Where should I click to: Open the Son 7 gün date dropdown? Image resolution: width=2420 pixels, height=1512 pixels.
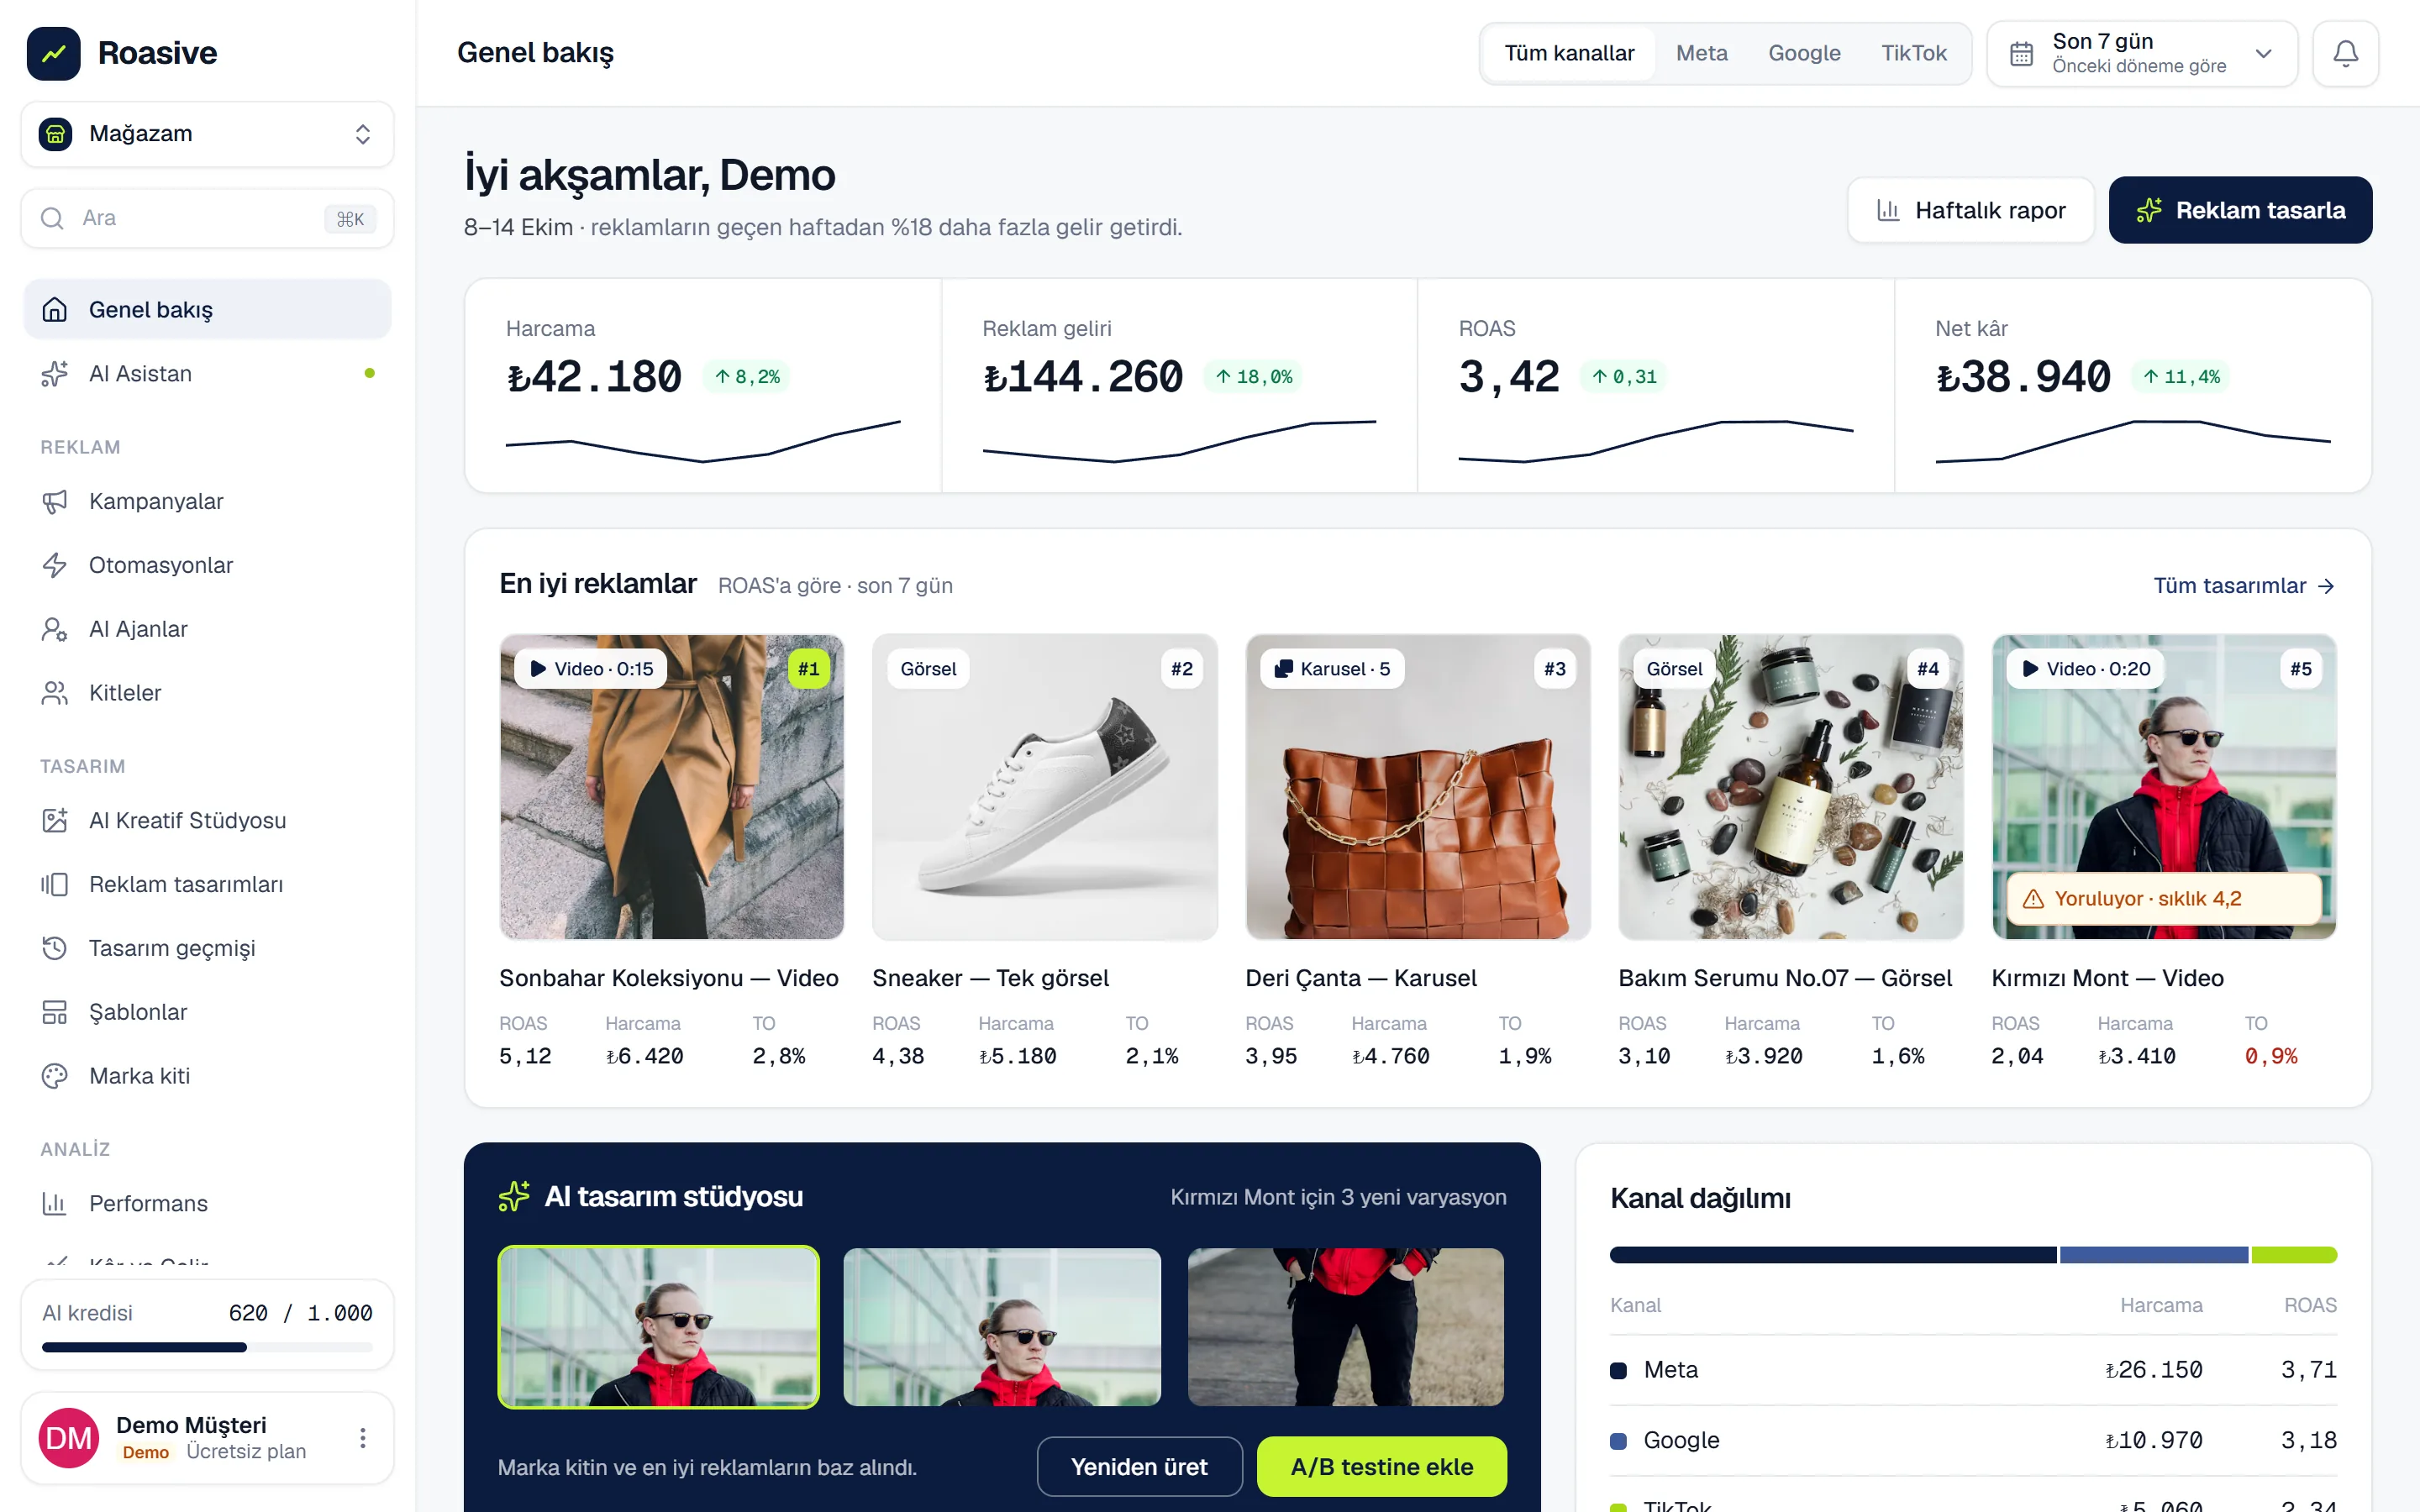2142,53
